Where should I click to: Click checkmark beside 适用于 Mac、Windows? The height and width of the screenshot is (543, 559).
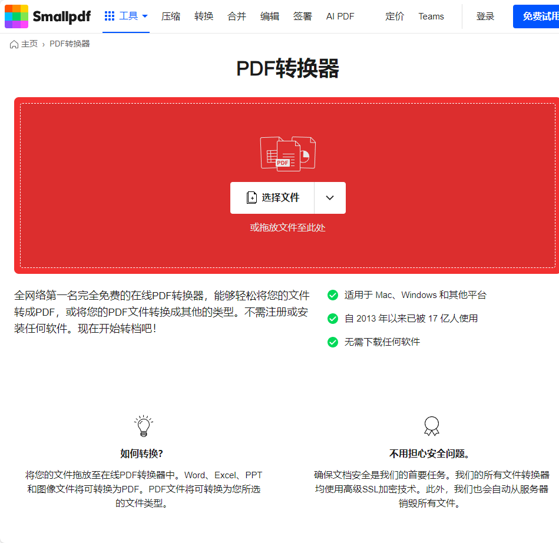click(333, 295)
